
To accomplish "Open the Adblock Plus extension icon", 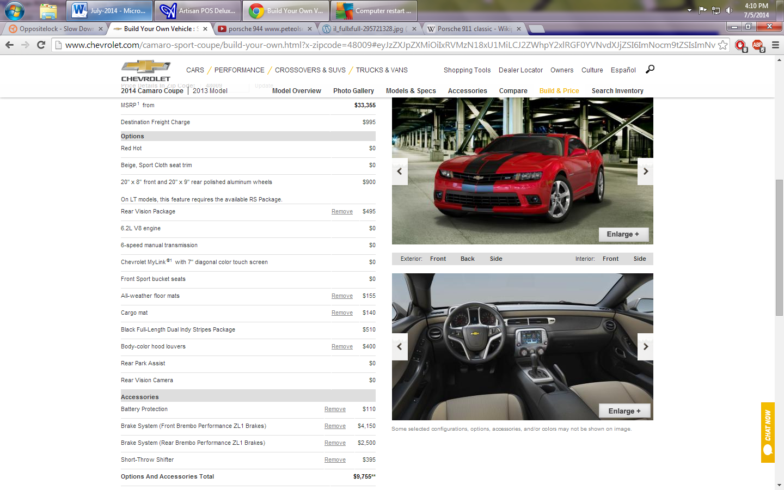I will point(757,45).
